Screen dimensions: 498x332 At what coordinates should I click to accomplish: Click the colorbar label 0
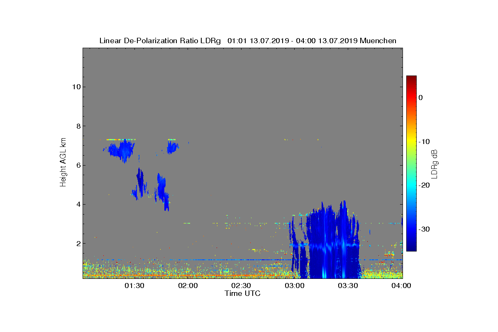[420, 98]
